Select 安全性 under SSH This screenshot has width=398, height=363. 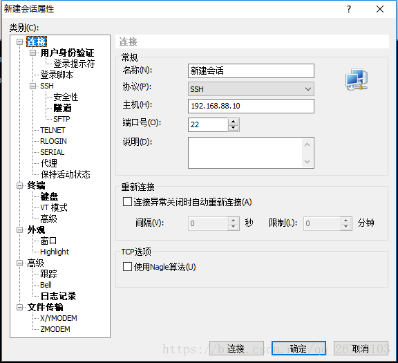pos(66,97)
